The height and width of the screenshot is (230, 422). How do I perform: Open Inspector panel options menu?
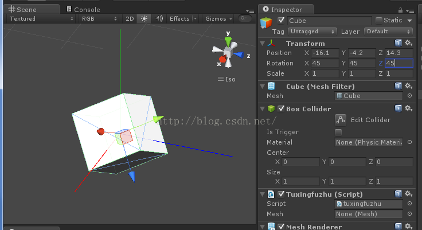(x=410, y=11)
